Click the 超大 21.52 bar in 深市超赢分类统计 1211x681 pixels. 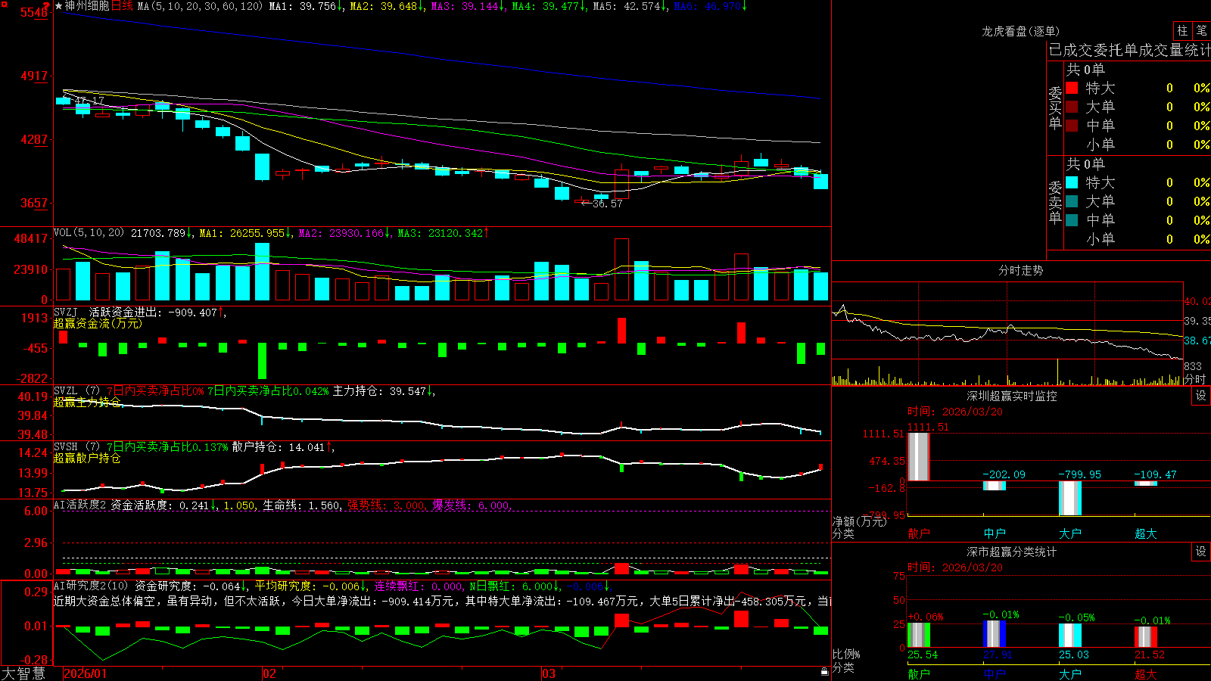point(1146,637)
